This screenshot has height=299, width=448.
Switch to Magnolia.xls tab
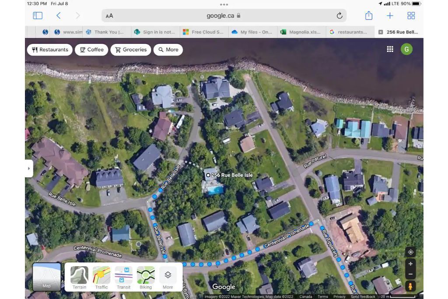pyautogui.click(x=301, y=32)
